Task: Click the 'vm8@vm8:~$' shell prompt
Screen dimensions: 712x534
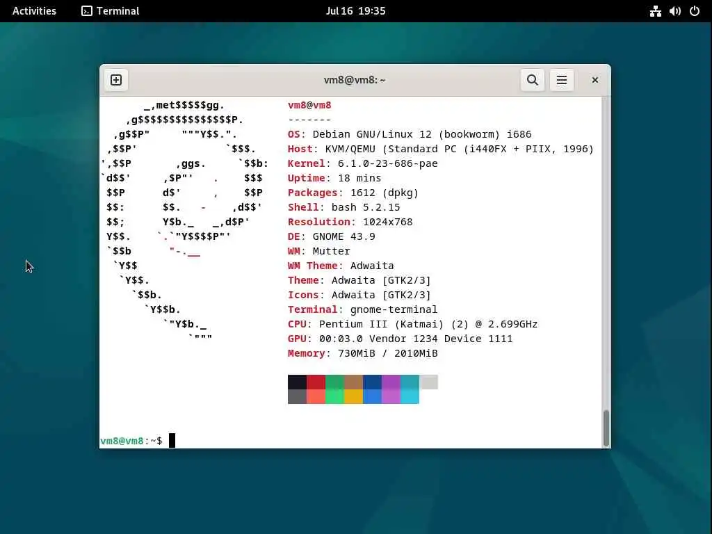Action: pos(131,441)
